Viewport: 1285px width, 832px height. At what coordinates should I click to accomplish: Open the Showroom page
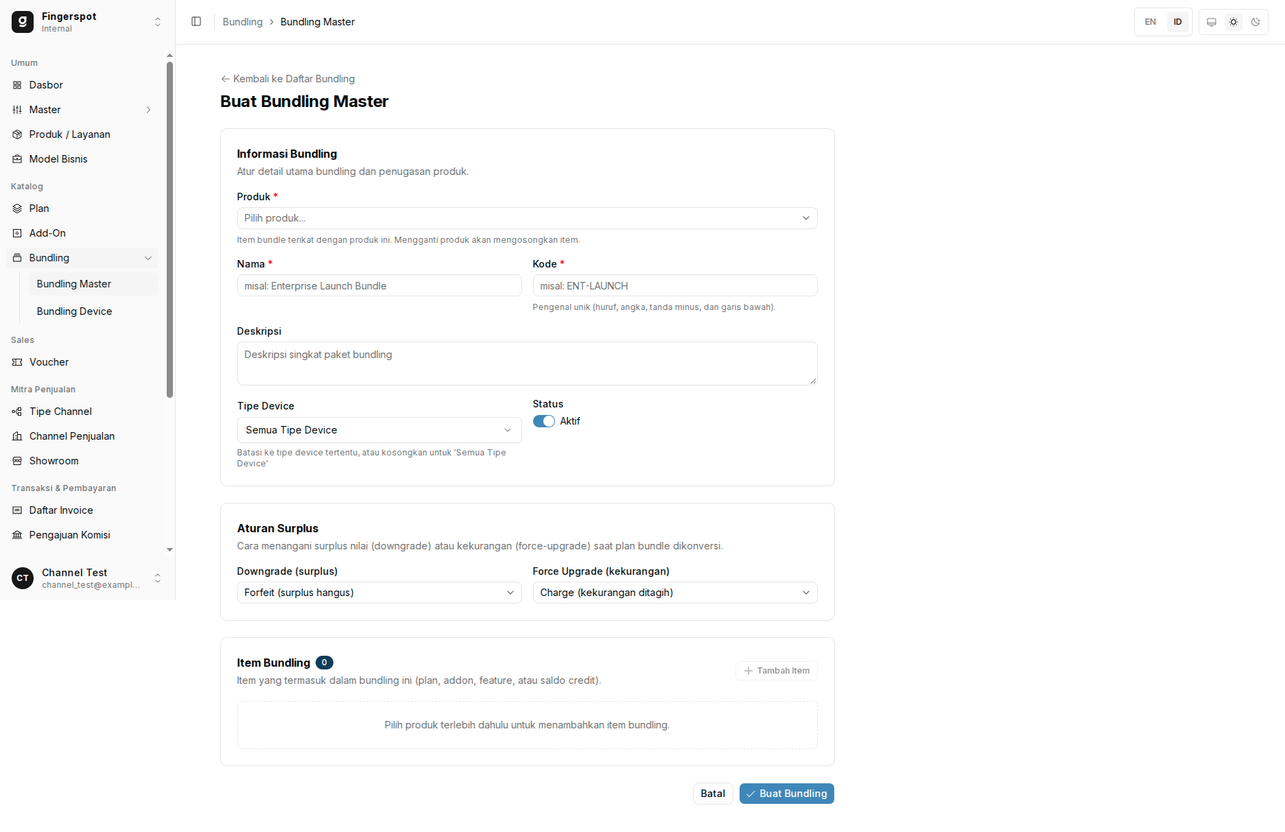pyautogui.click(x=82, y=461)
